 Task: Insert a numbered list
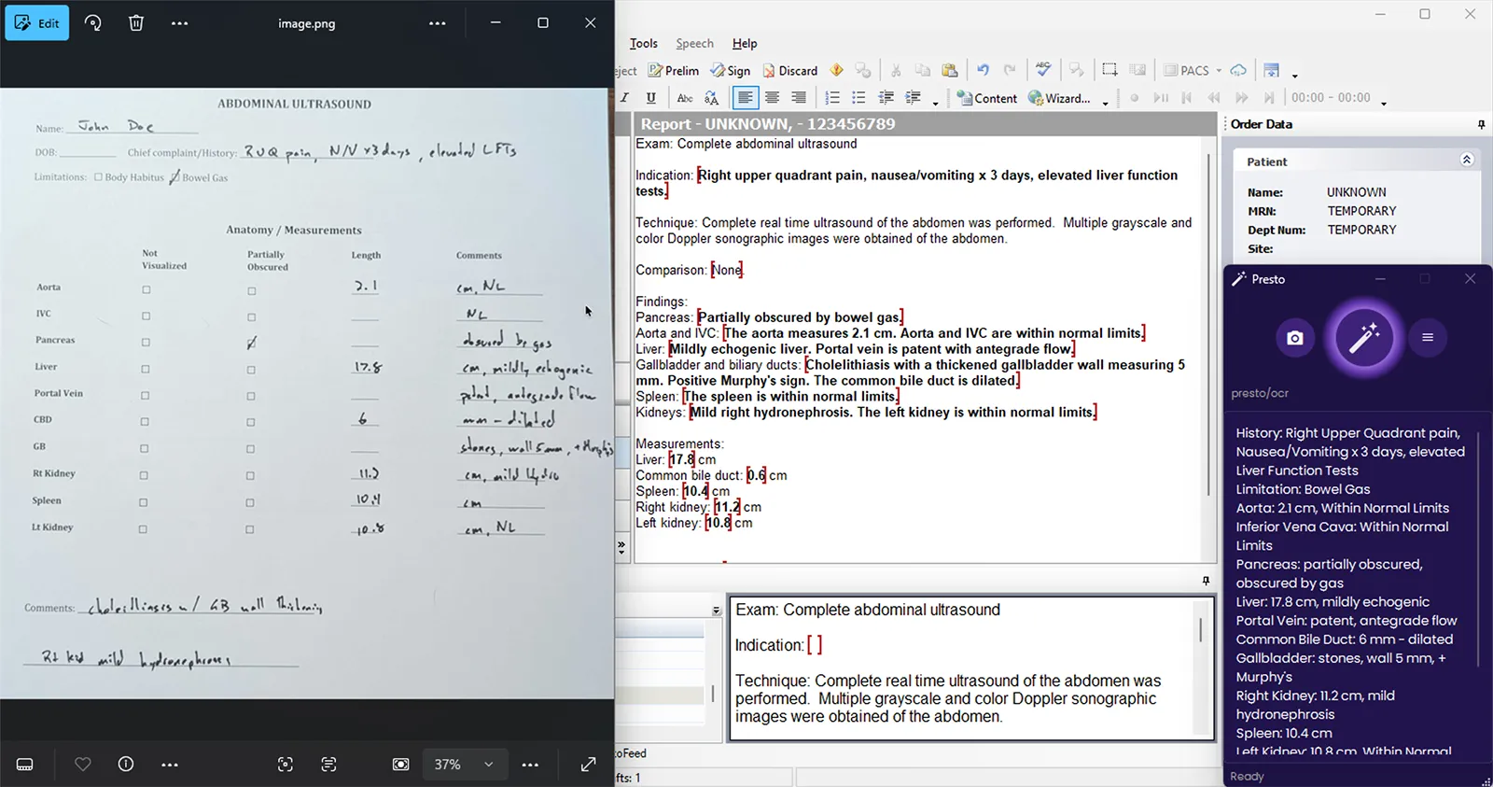click(x=832, y=97)
